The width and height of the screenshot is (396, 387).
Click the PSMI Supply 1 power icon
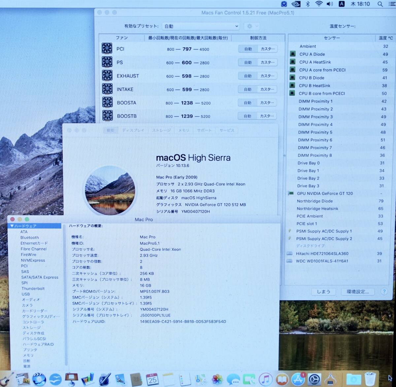[290, 231]
